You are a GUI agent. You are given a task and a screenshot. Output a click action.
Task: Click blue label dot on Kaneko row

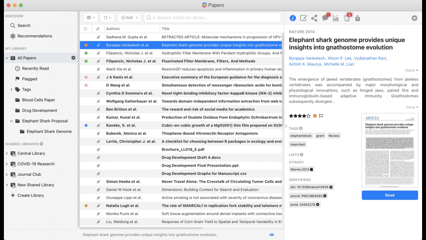coord(86,125)
